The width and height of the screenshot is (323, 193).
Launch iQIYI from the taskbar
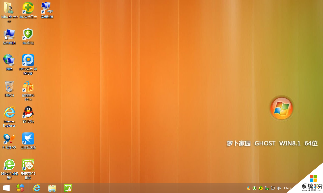tap(68, 188)
